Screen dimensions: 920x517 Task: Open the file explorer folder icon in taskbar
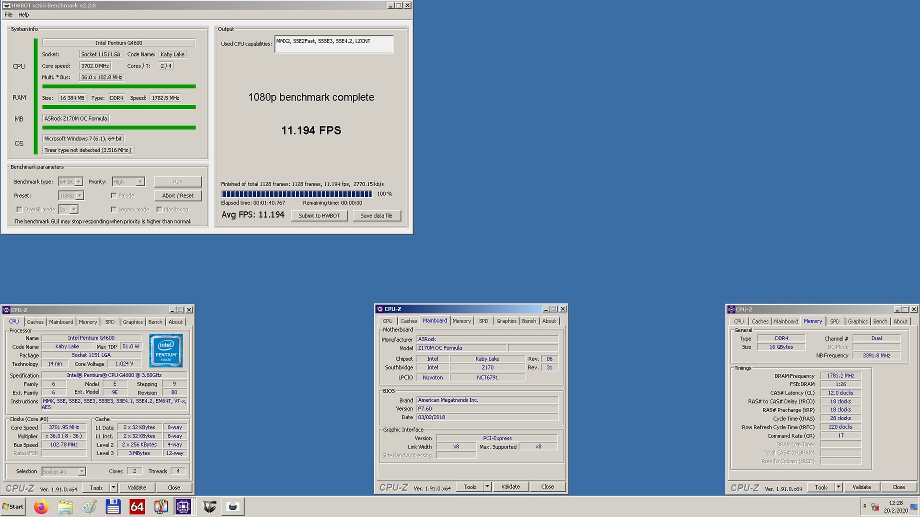pyautogui.click(x=65, y=506)
